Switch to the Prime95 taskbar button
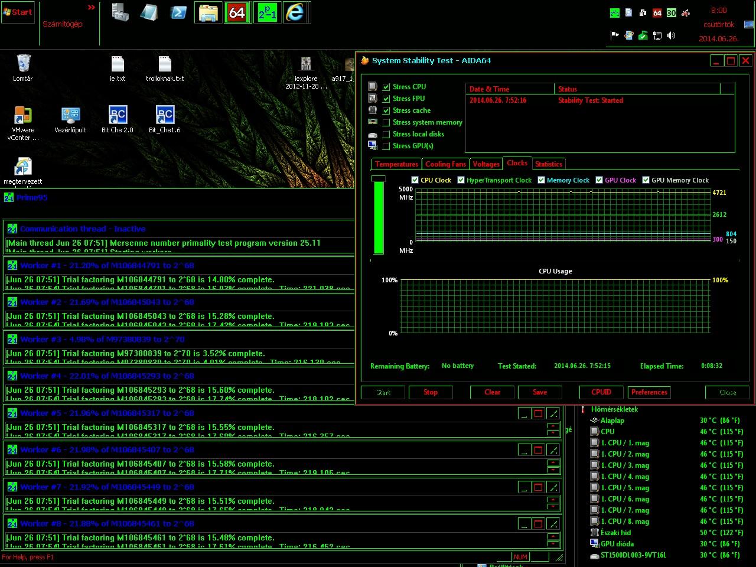756x567 pixels. coord(267,12)
